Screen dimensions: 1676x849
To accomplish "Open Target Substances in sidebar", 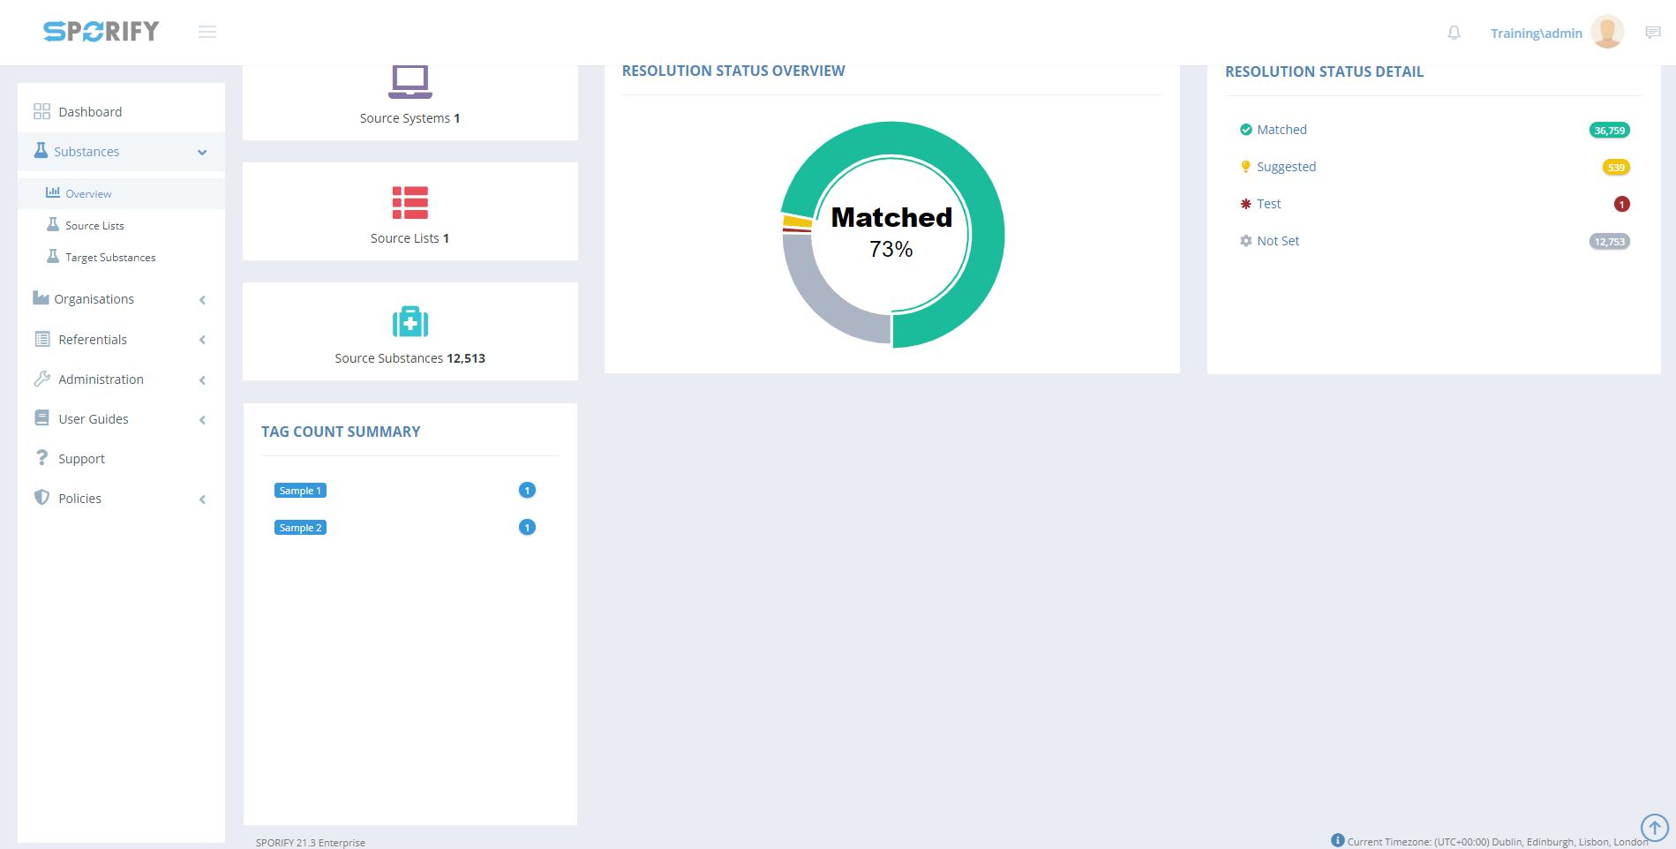I will (110, 258).
